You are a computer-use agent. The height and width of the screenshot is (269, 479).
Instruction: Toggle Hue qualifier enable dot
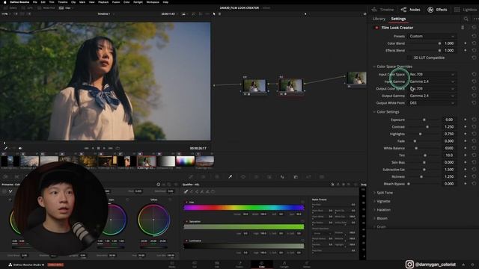[x=186, y=202]
